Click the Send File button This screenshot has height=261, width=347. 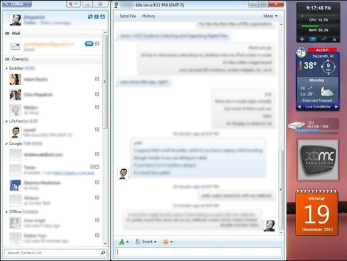(128, 16)
